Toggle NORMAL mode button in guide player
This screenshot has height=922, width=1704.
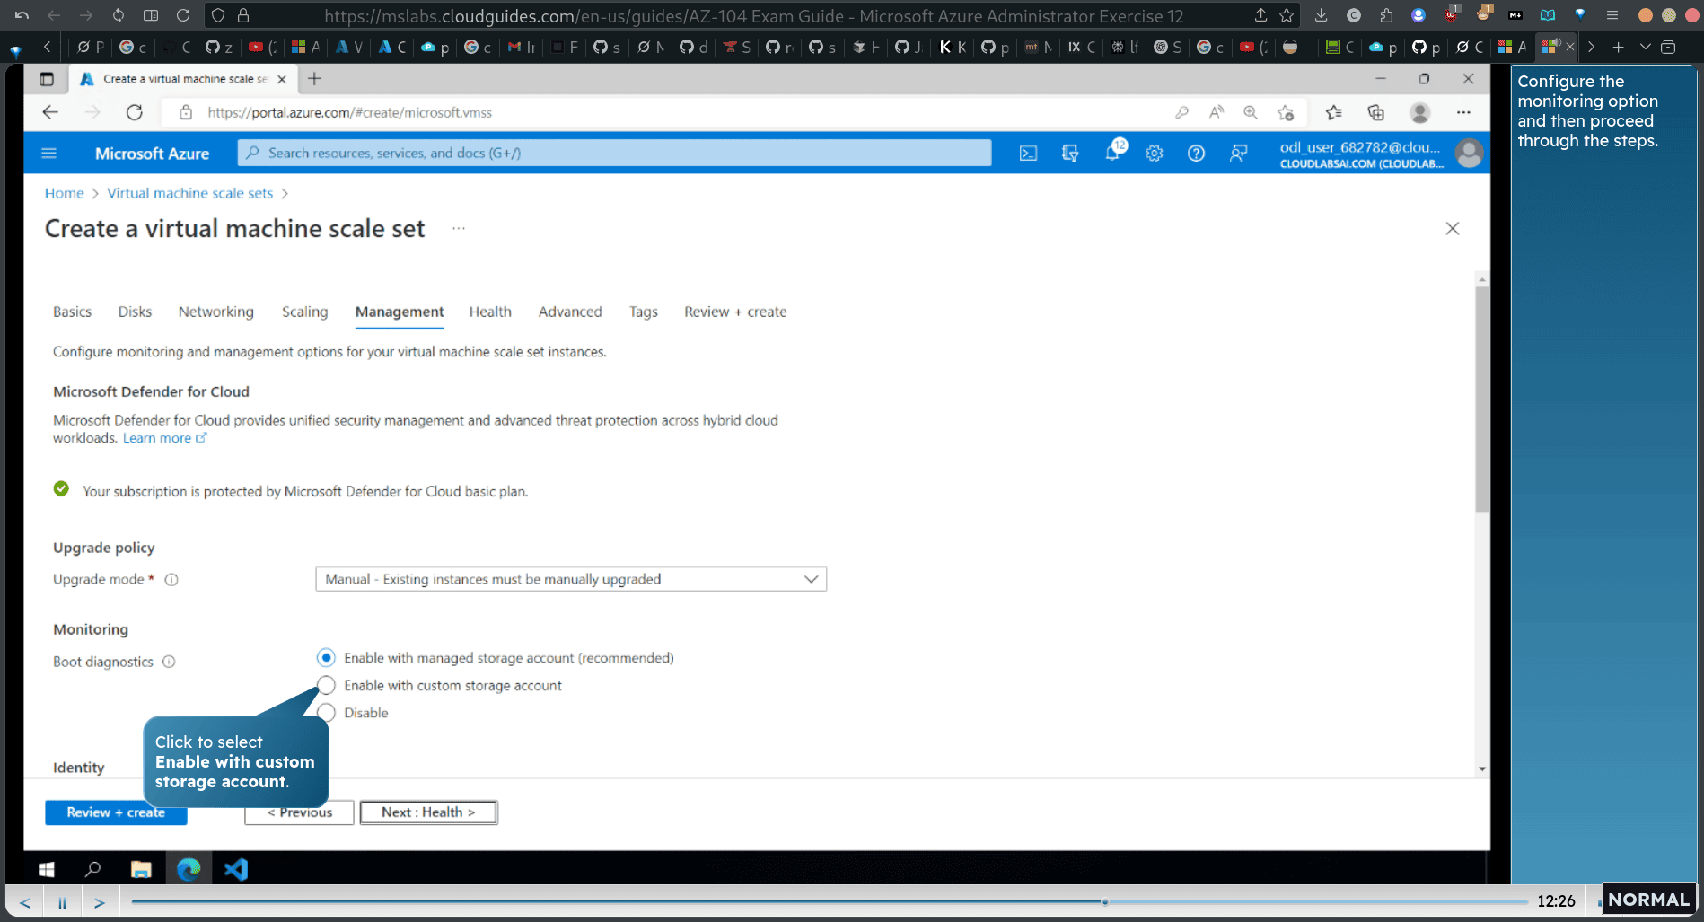(x=1647, y=900)
